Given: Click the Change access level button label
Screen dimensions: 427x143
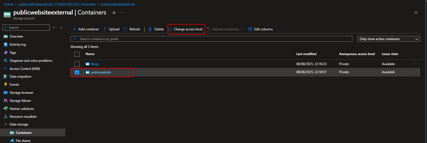Looking at the screenshot, I should tap(188, 29).
